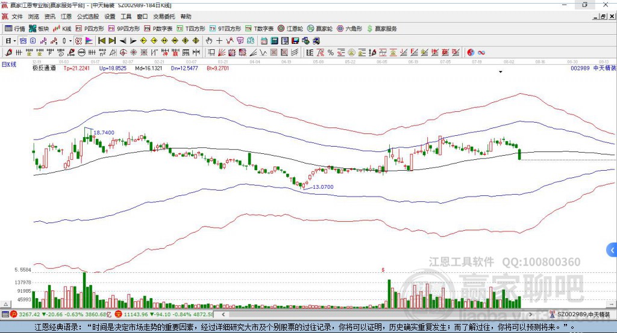Select the hand pan tool
The height and width of the screenshot is (333, 617).
click(x=208, y=41)
